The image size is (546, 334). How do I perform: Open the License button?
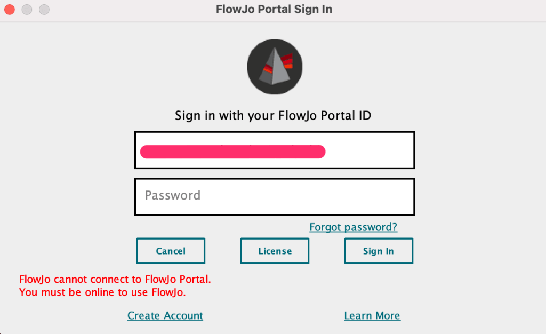click(275, 251)
